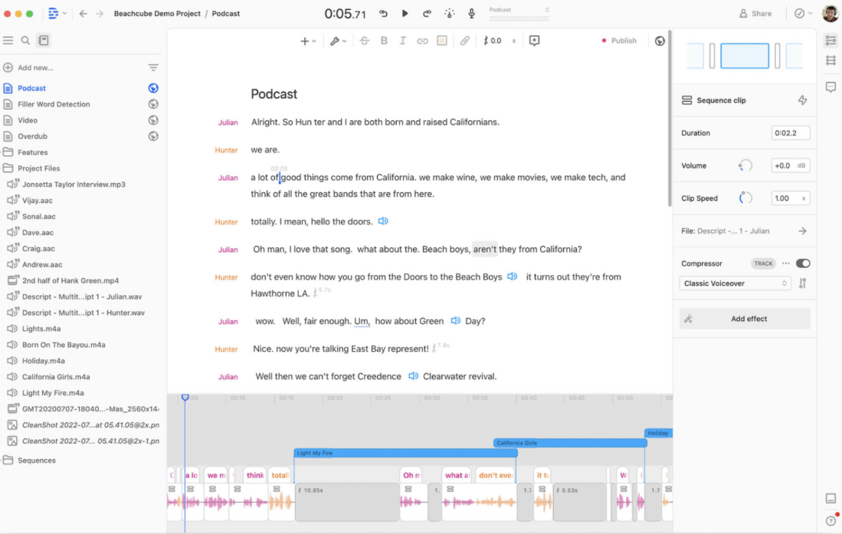This screenshot has width=842, height=534.
Task: Select the strikethrough tool
Action: click(x=365, y=41)
